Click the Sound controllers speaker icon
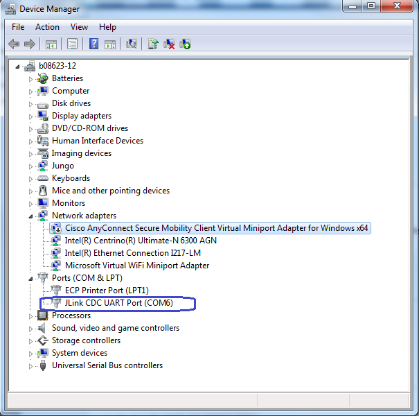This screenshot has width=419, height=416. [x=42, y=328]
